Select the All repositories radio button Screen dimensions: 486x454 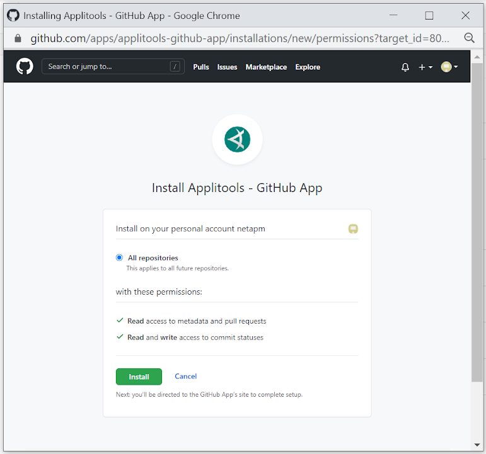tap(120, 258)
